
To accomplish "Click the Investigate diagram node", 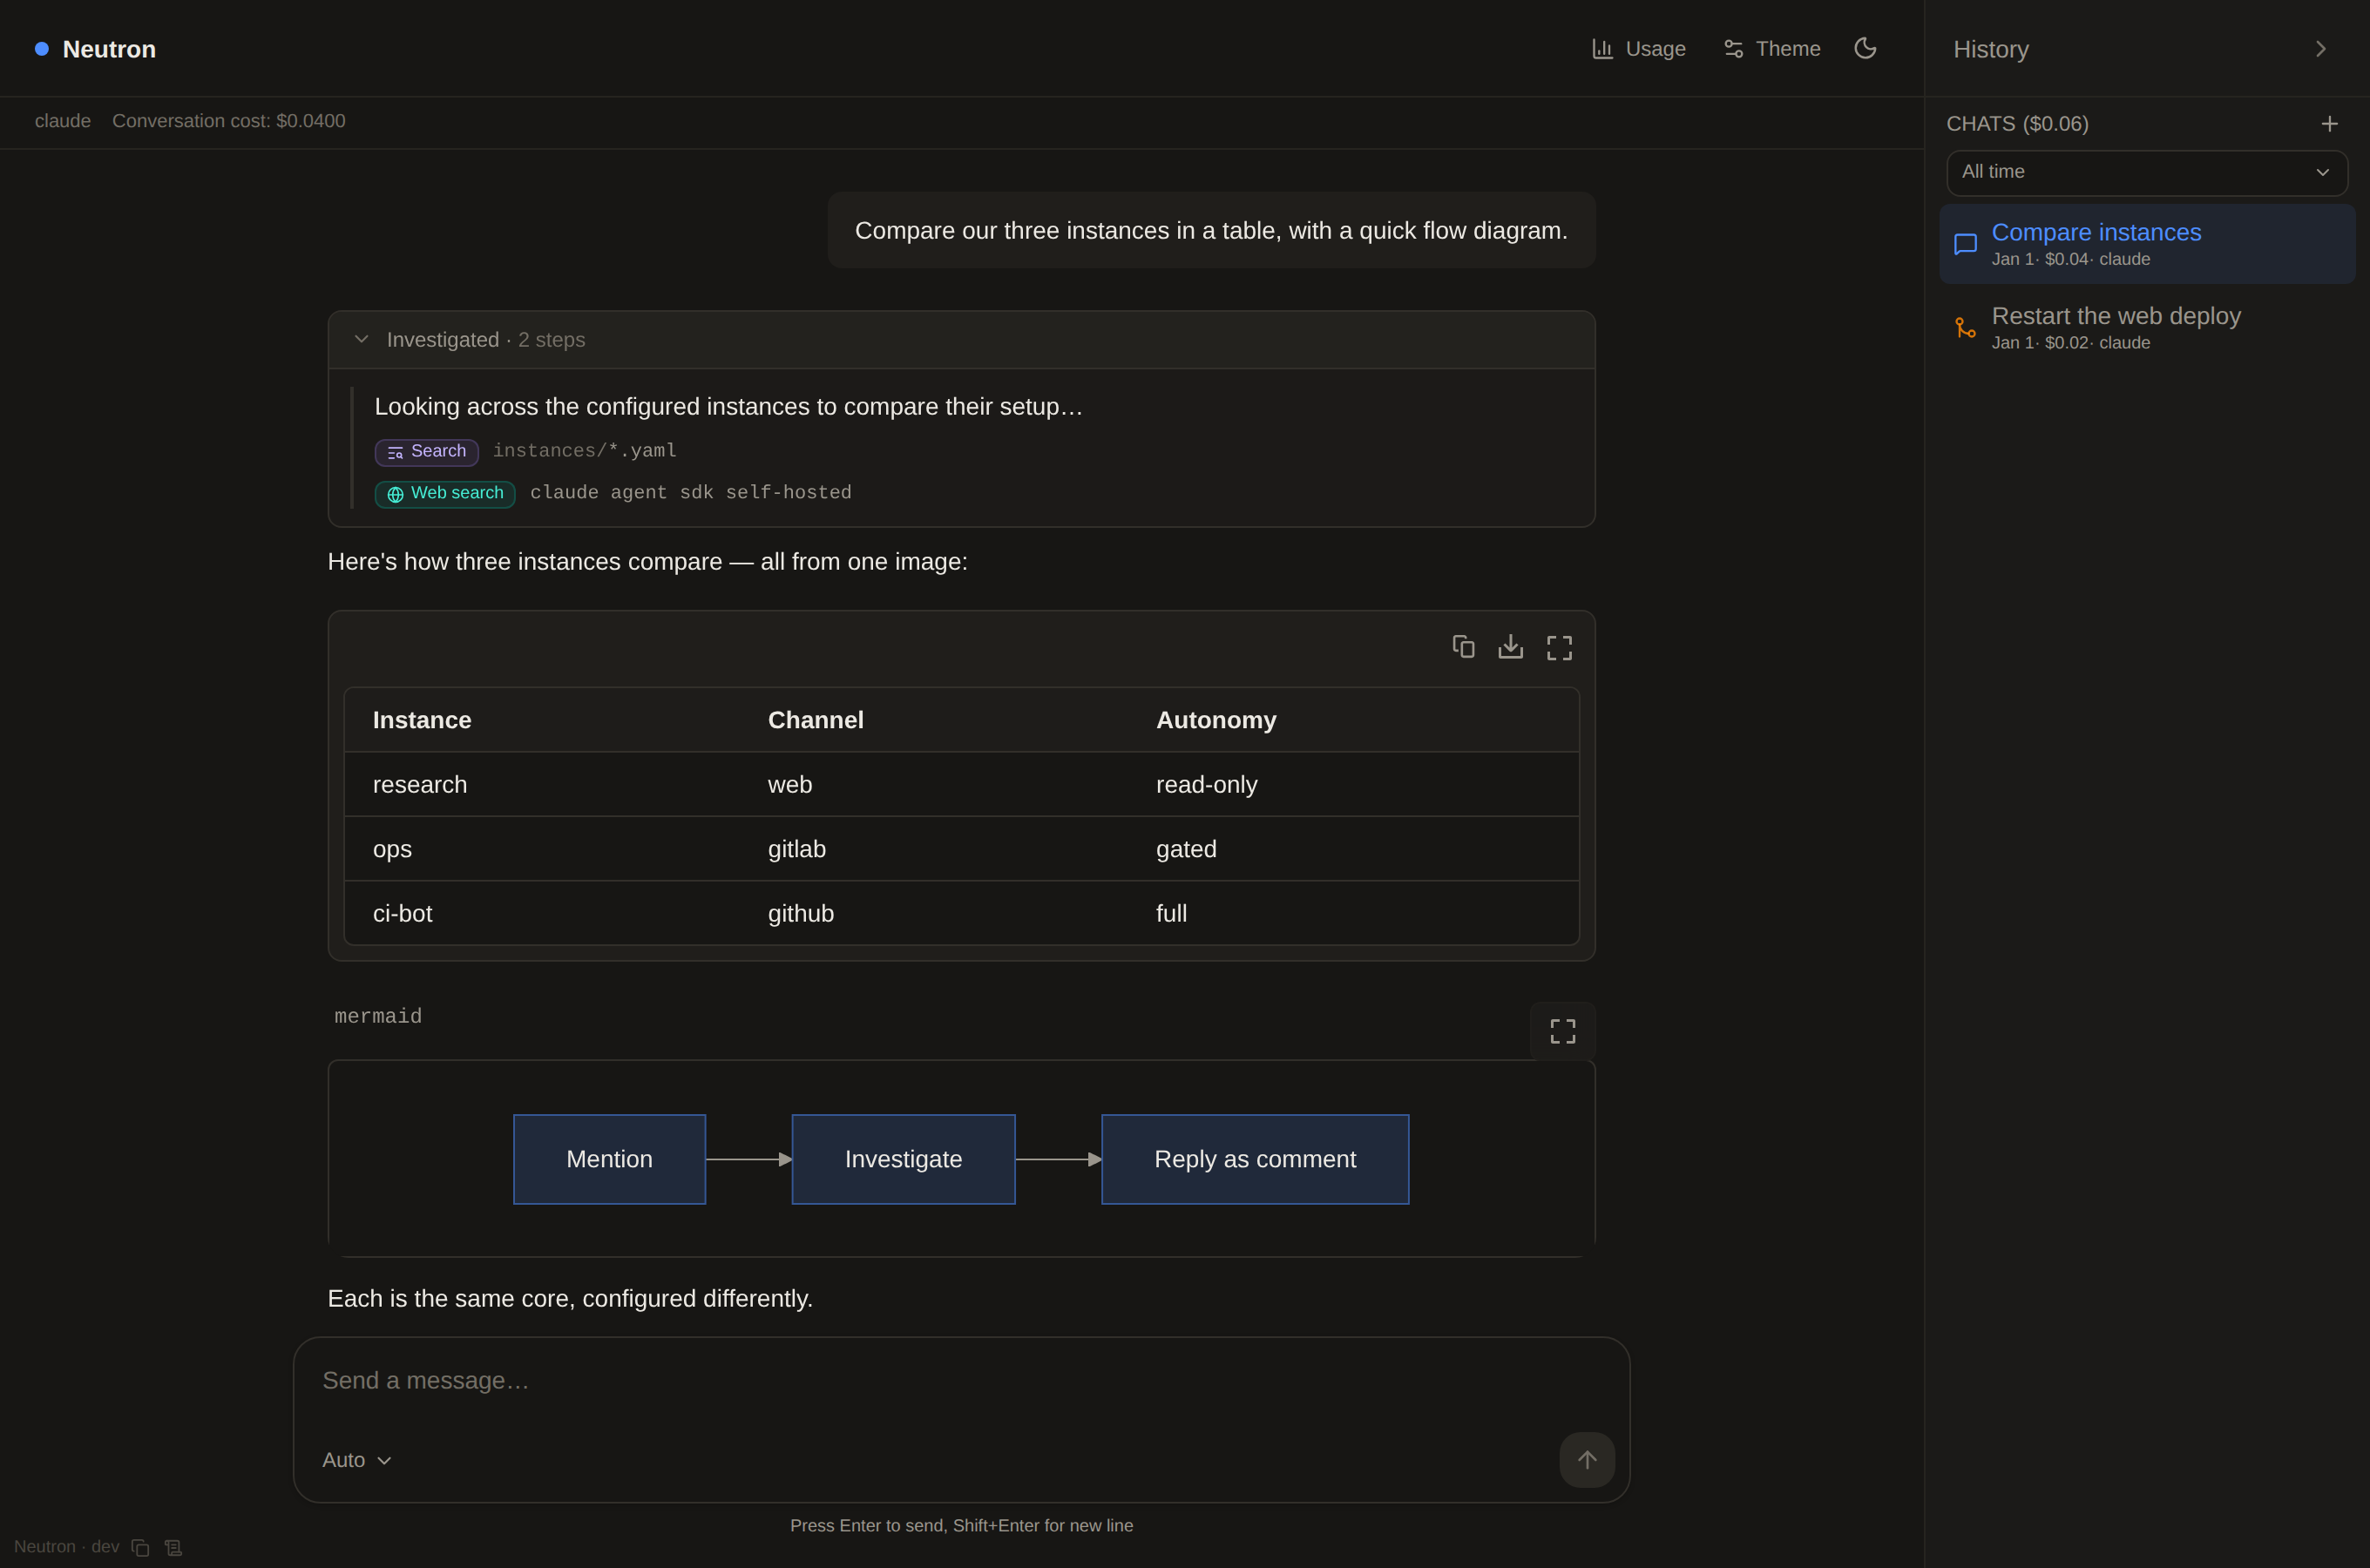I will pos(903,1159).
